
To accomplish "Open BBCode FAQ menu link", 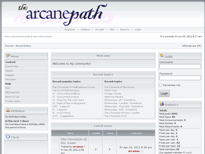I will click(12, 92).
